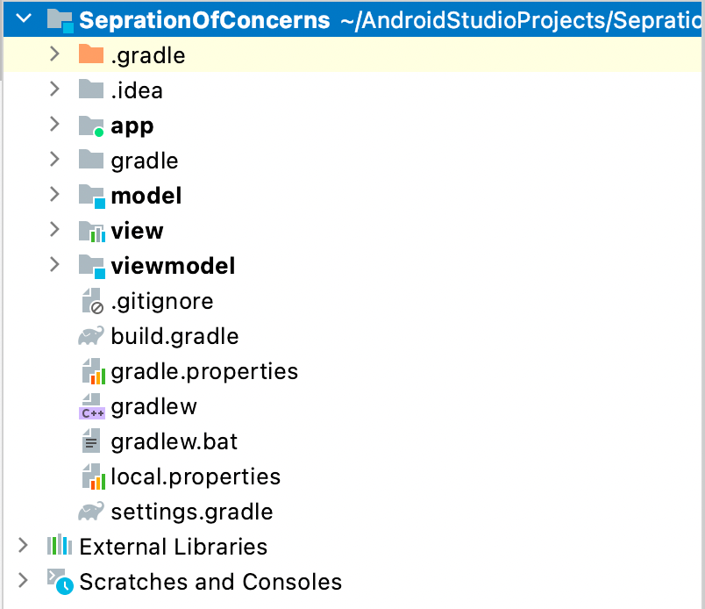705x609 pixels.
Task: Select the gradle folder name
Action: [x=145, y=161]
